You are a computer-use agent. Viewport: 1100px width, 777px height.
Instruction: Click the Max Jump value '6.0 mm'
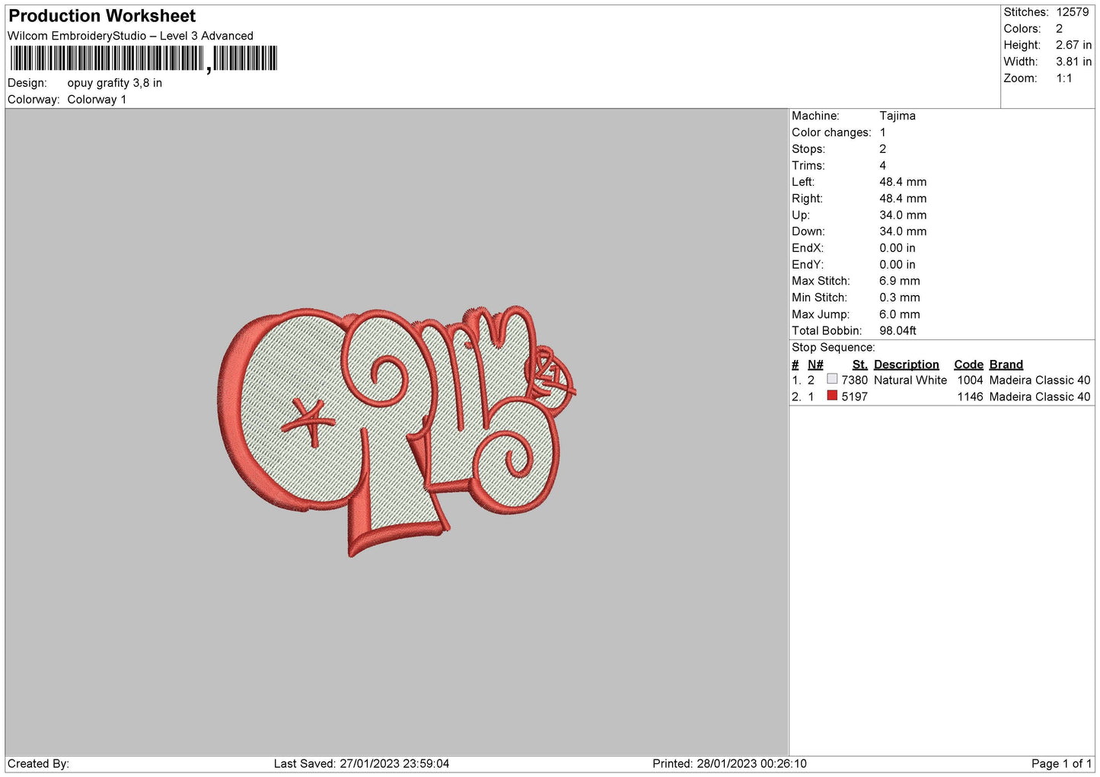tap(899, 314)
